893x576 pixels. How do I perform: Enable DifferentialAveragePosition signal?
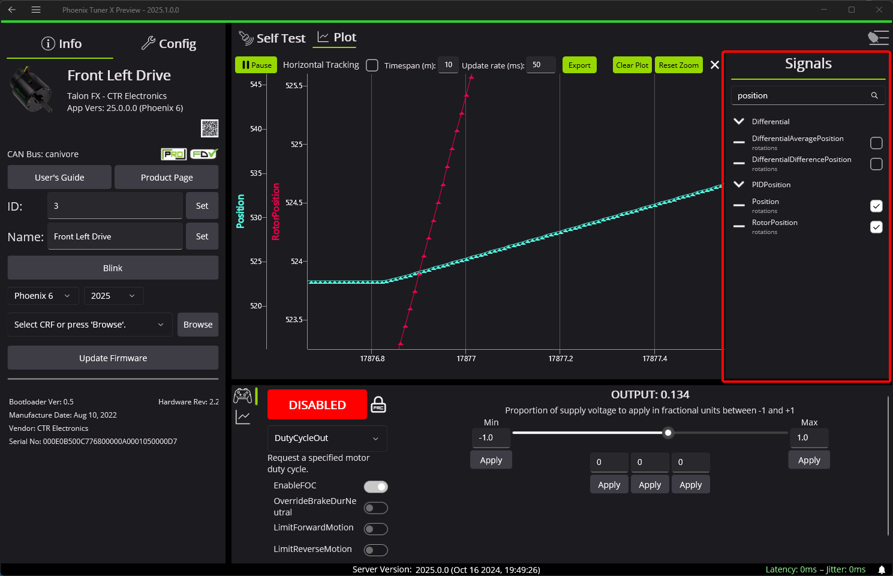coord(876,143)
